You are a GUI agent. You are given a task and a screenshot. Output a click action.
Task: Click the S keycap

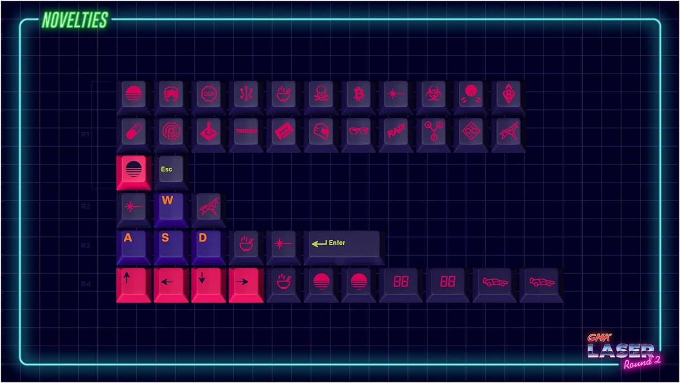tap(171, 247)
